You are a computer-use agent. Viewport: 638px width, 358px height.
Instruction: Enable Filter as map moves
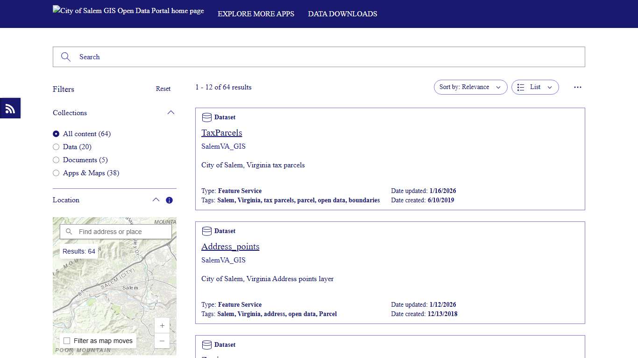tap(66, 341)
